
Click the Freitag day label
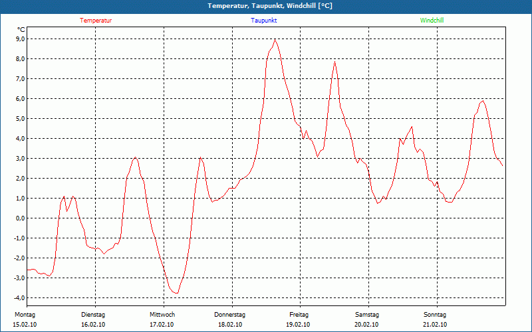pos(299,315)
